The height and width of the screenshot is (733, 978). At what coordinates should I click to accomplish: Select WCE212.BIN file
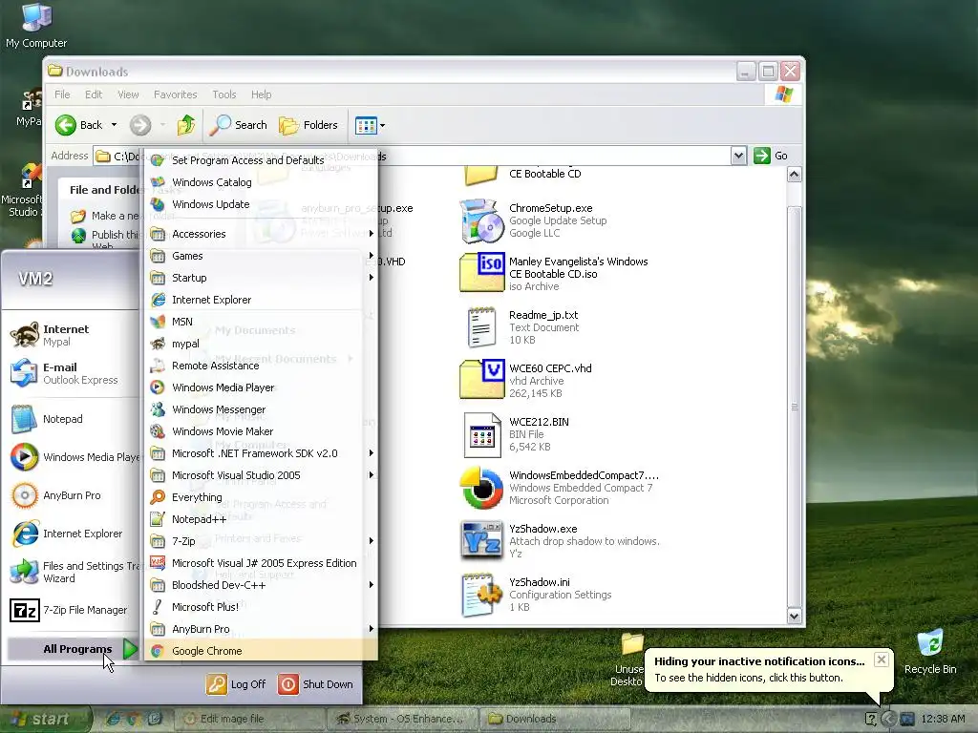click(515, 434)
